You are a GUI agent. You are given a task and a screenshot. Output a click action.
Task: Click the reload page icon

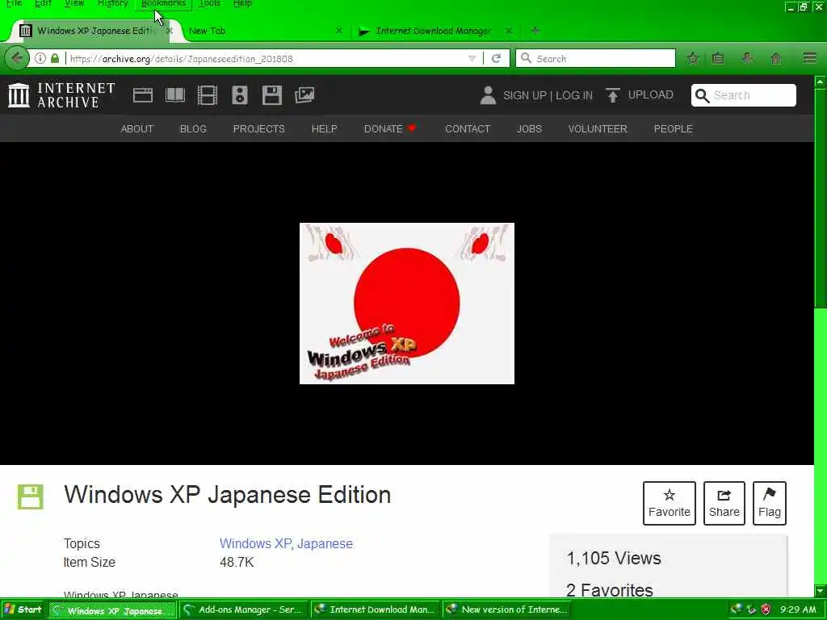(x=497, y=58)
